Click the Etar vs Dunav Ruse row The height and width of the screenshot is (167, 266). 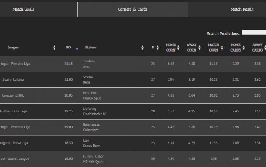coord(133,143)
